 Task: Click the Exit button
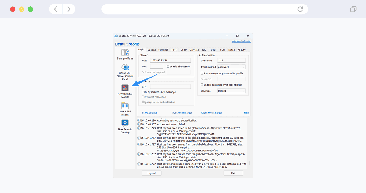[x=233, y=173]
